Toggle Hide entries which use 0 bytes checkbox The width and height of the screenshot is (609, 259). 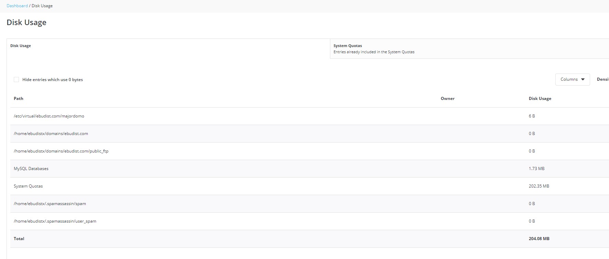[x=17, y=80]
